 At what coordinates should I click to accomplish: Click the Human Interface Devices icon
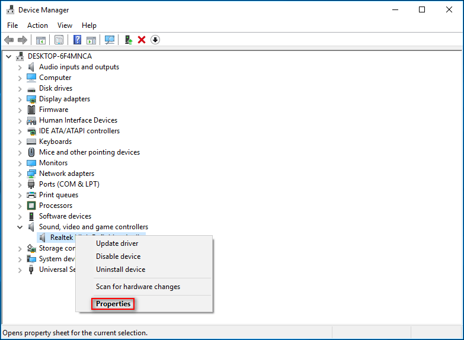pyautogui.click(x=31, y=120)
